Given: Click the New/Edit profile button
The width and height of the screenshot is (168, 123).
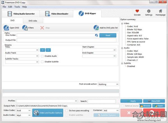Looking at the screenshot, I should point(154,101).
